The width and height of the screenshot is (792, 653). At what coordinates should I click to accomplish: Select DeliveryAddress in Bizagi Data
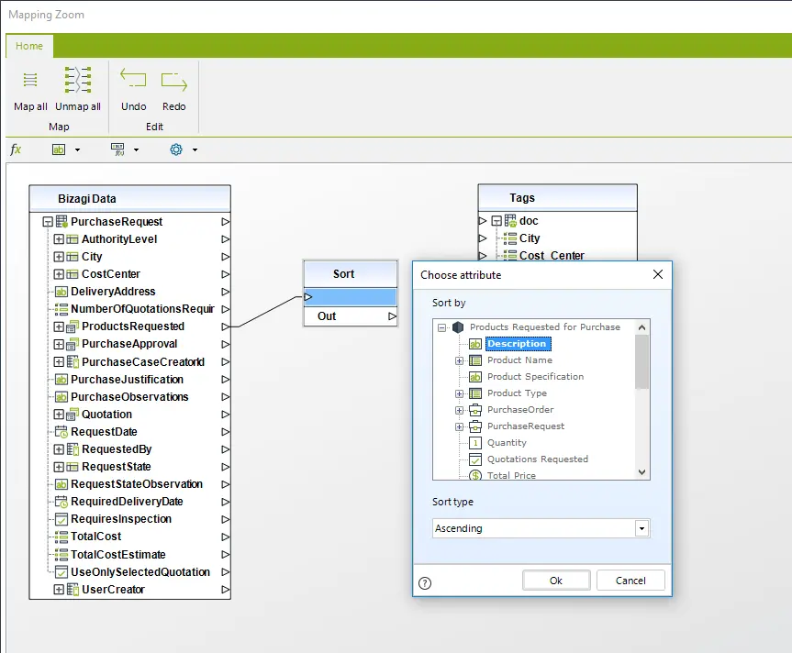tap(113, 292)
